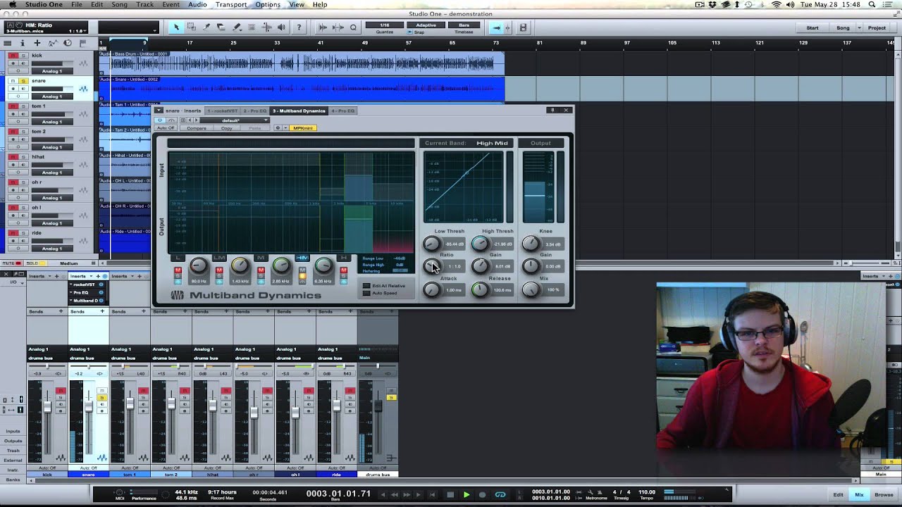
Task: Switch to the 1 - rocketVST plugin tab
Action: click(x=222, y=111)
